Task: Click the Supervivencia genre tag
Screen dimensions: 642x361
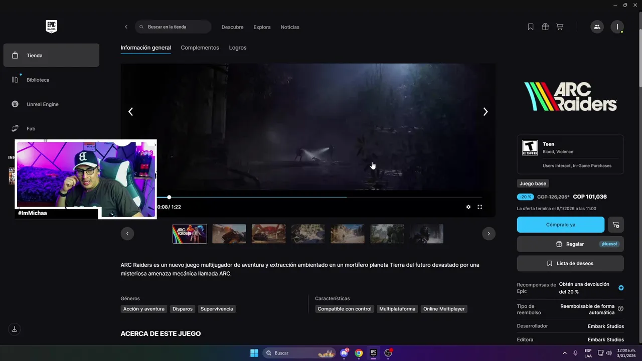Action: coord(217,309)
